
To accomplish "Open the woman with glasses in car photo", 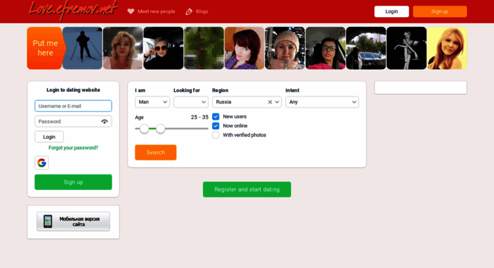I will point(326,48).
